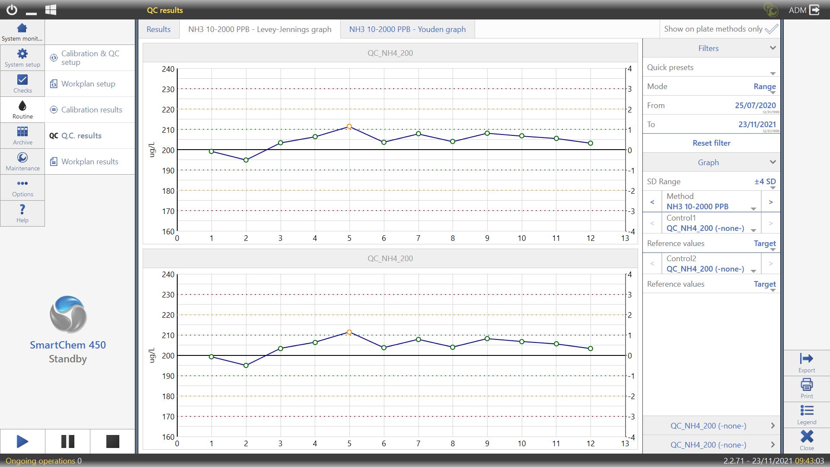
Task: Click Reset filter
Action: (x=711, y=143)
